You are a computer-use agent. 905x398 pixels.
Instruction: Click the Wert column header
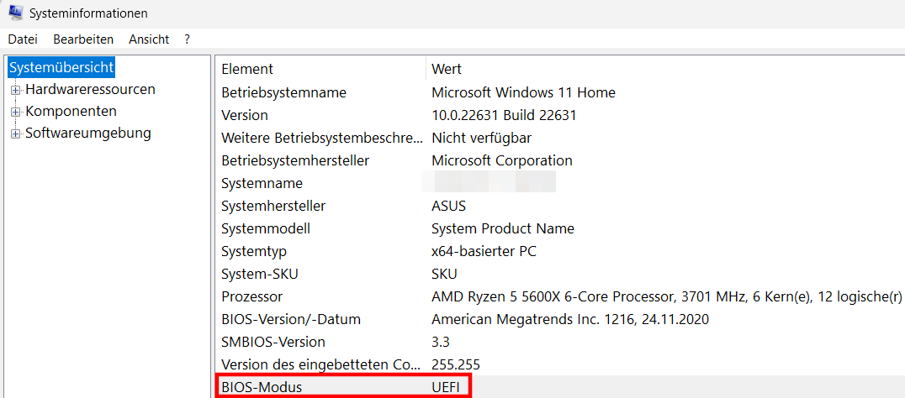click(x=447, y=69)
